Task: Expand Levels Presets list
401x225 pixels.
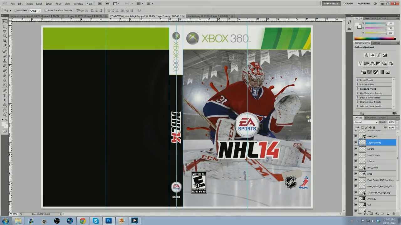Action: [358, 80]
